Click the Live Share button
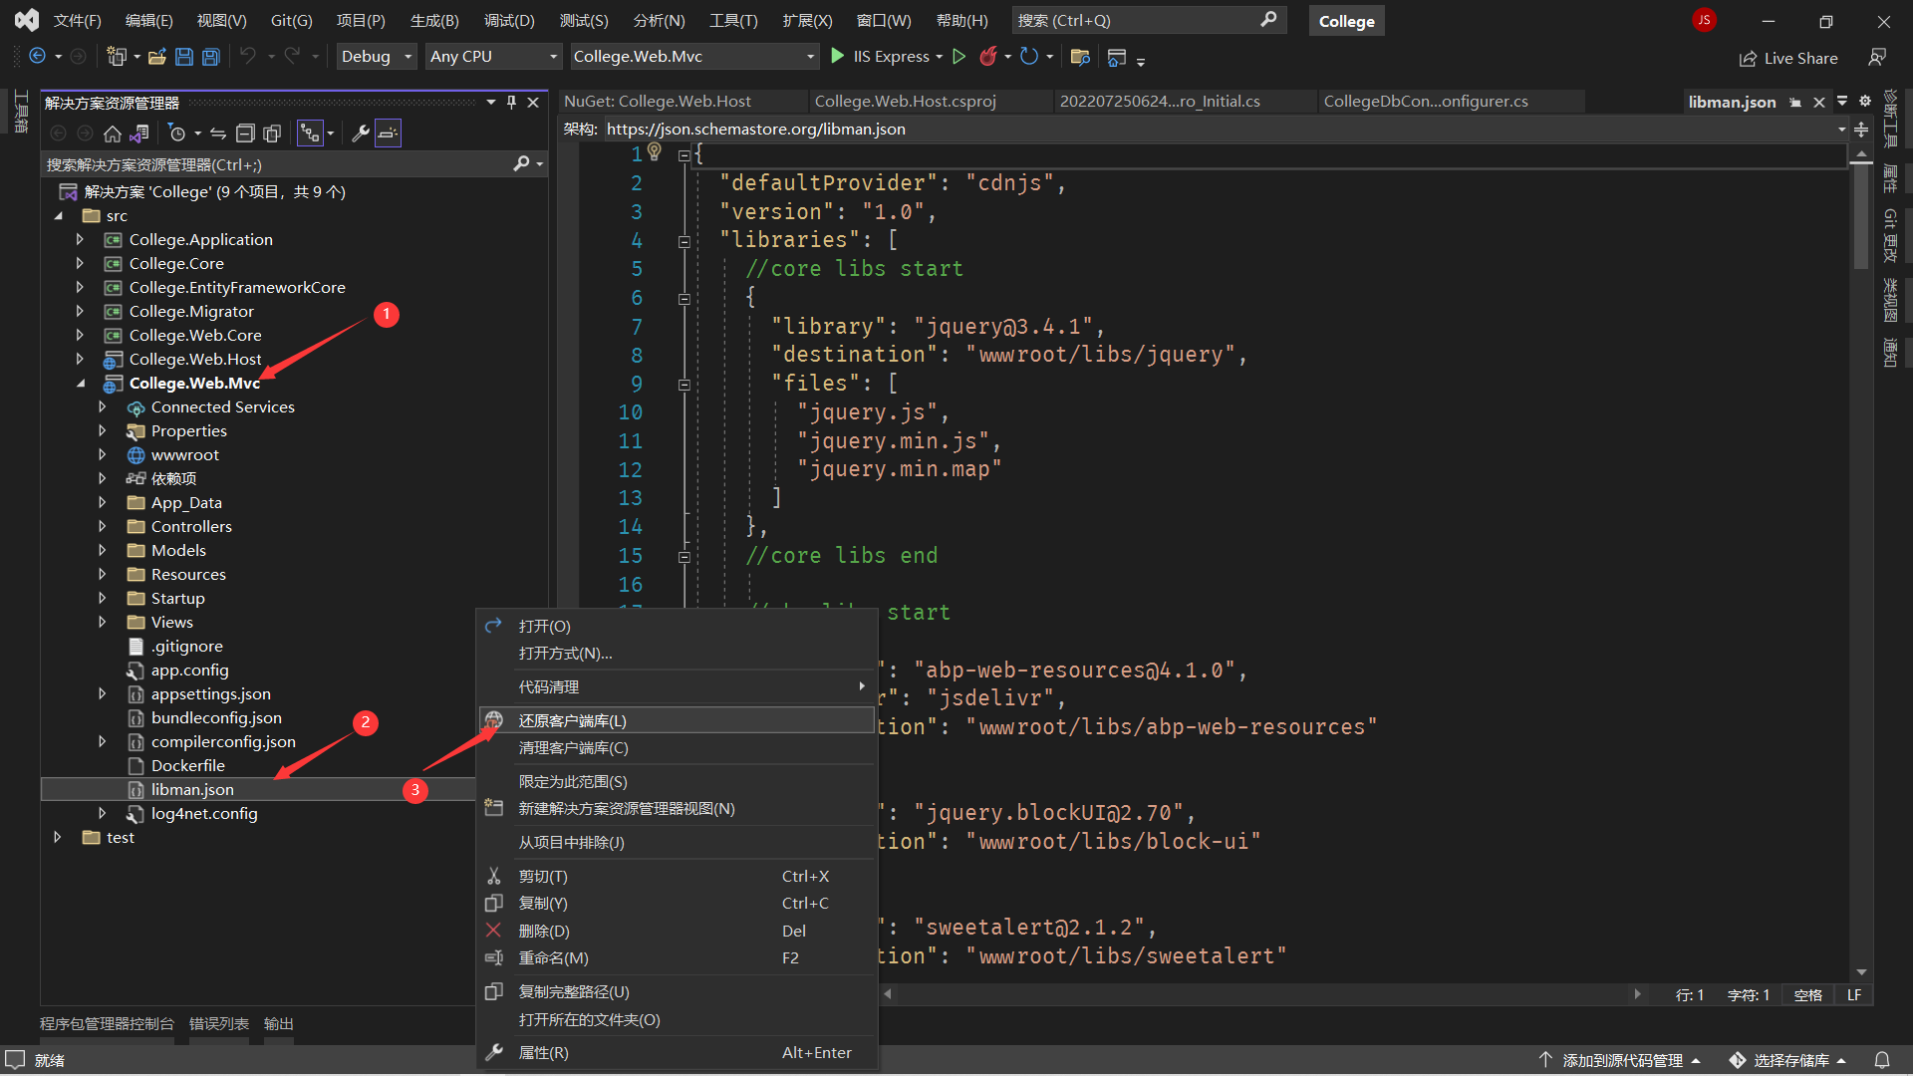The height and width of the screenshot is (1076, 1913). tap(1788, 58)
